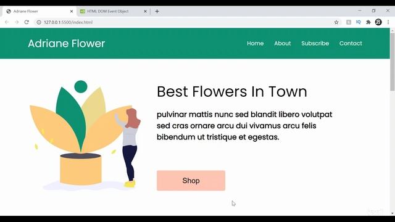Open the gray square extension icon
This screenshot has width=395, height=222.
coord(349,22)
